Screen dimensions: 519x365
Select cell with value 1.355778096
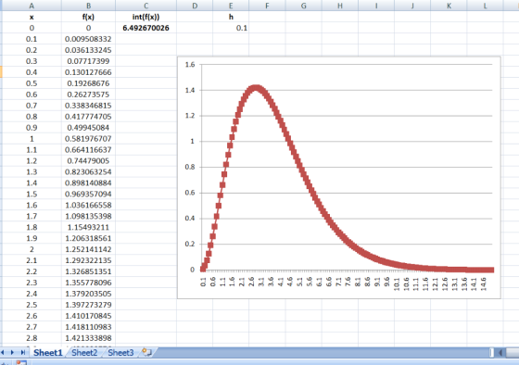click(88, 283)
